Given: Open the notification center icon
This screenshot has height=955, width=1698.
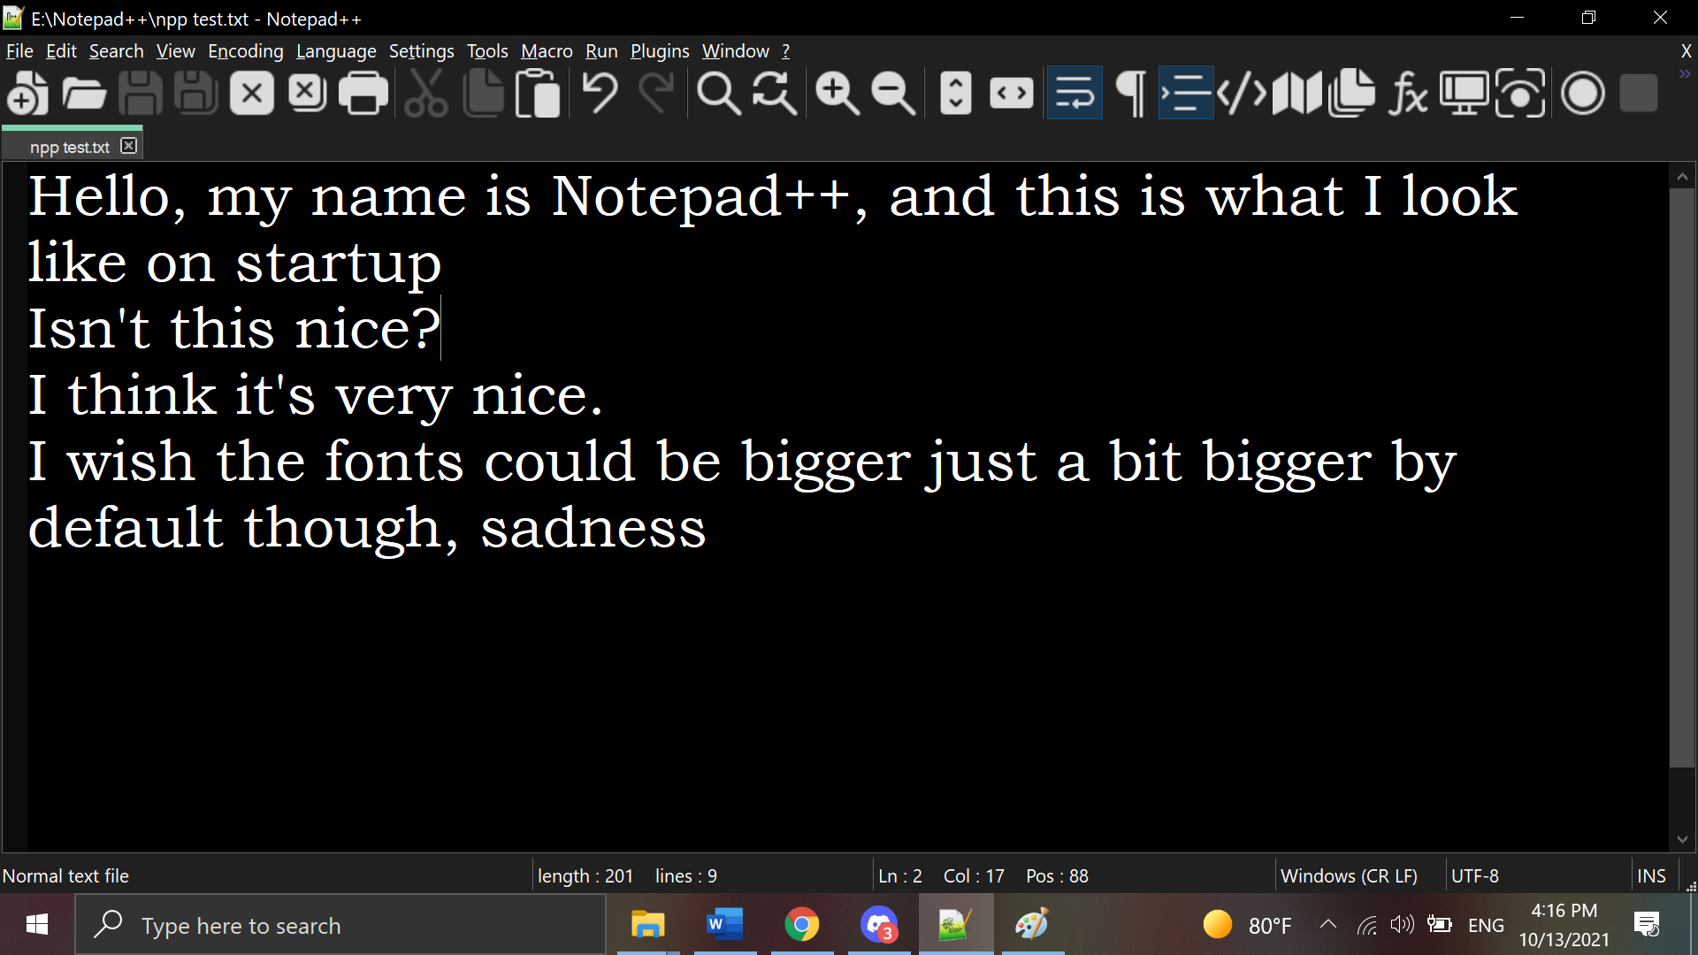Looking at the screenshot, I should click(x=1648, y=925).
